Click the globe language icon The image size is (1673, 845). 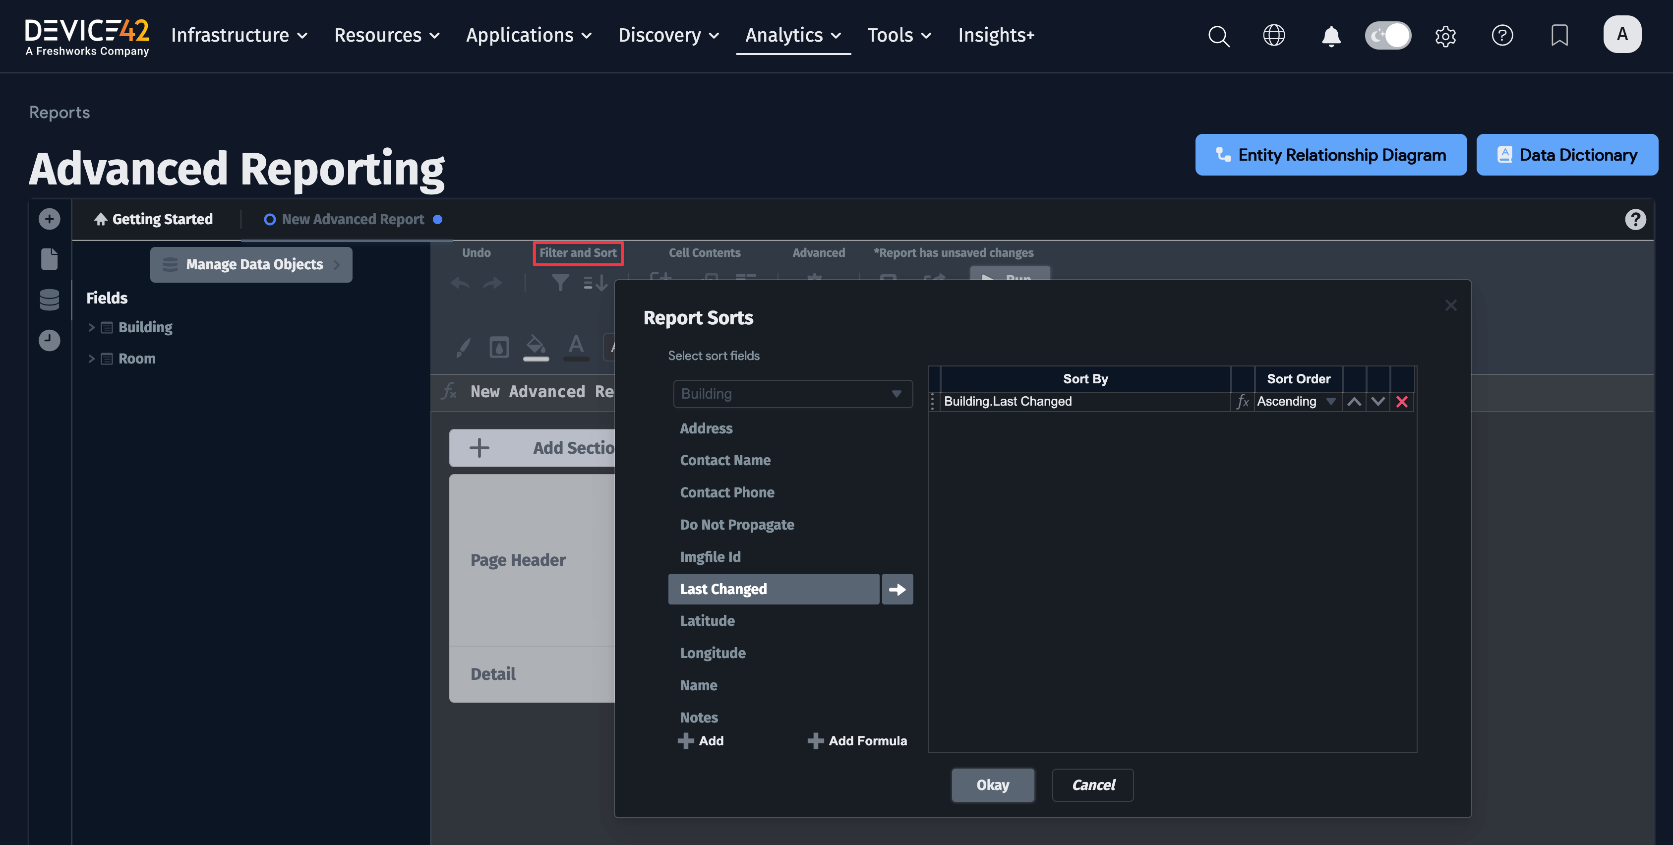click(1273, 35)
